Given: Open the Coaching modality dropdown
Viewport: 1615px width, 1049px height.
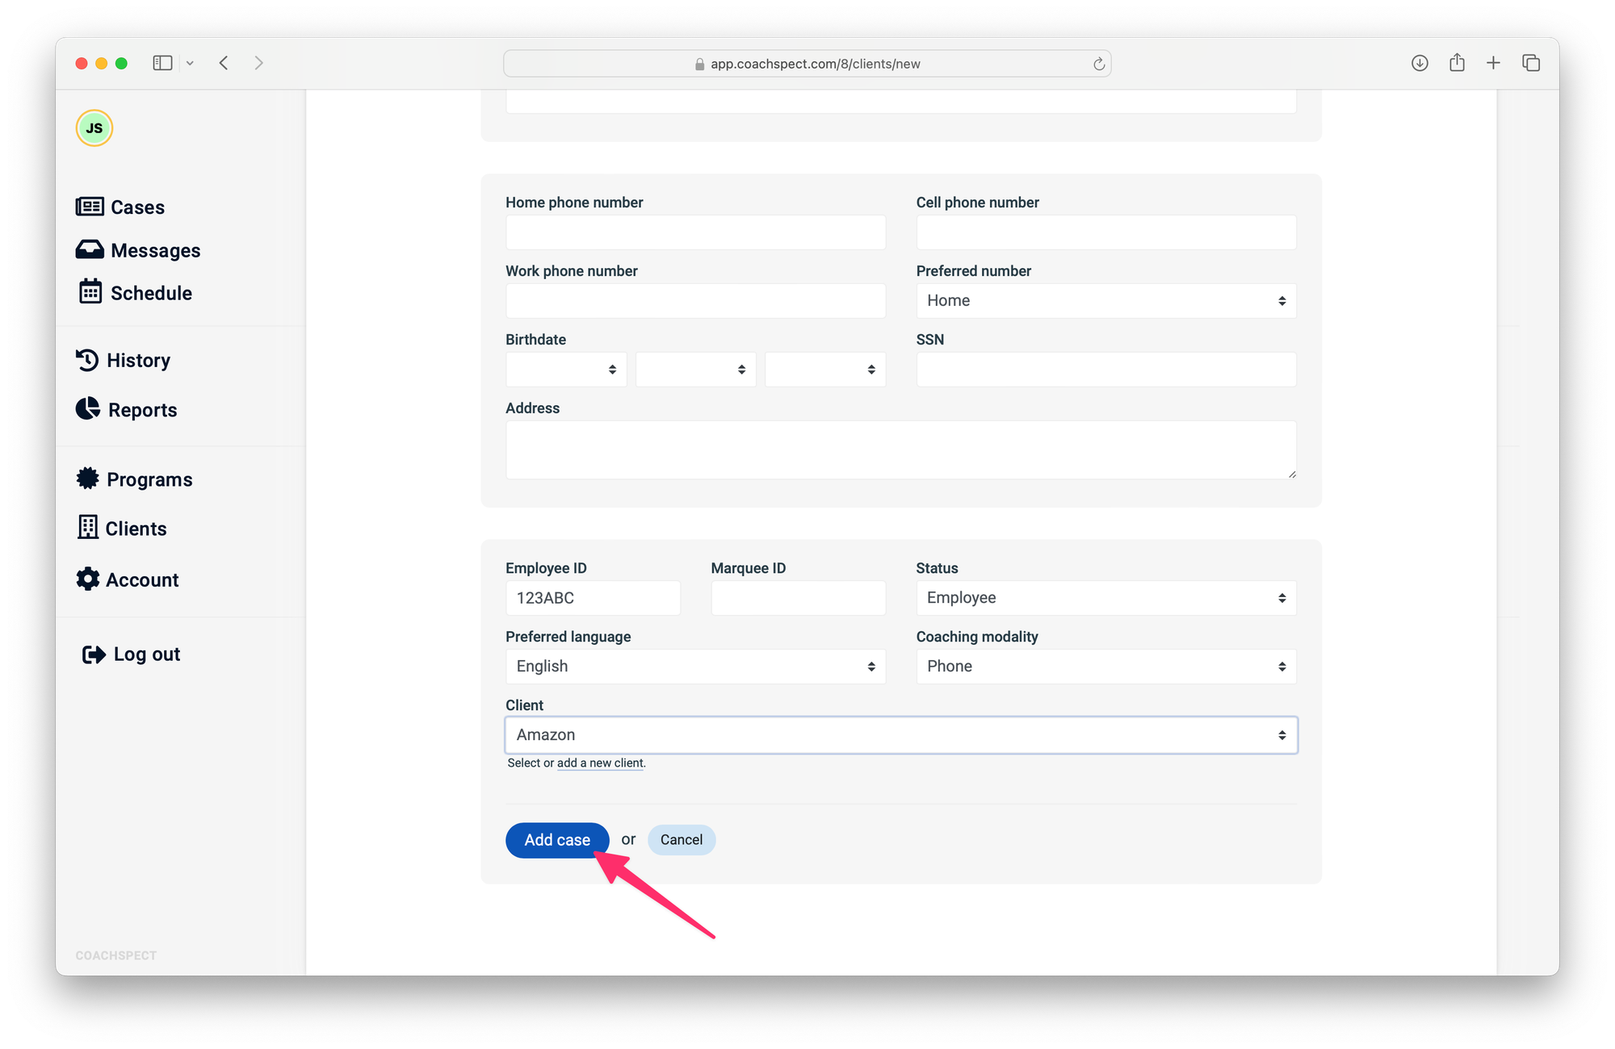Looking at the screenshot, I should (x=1105, y=667).
